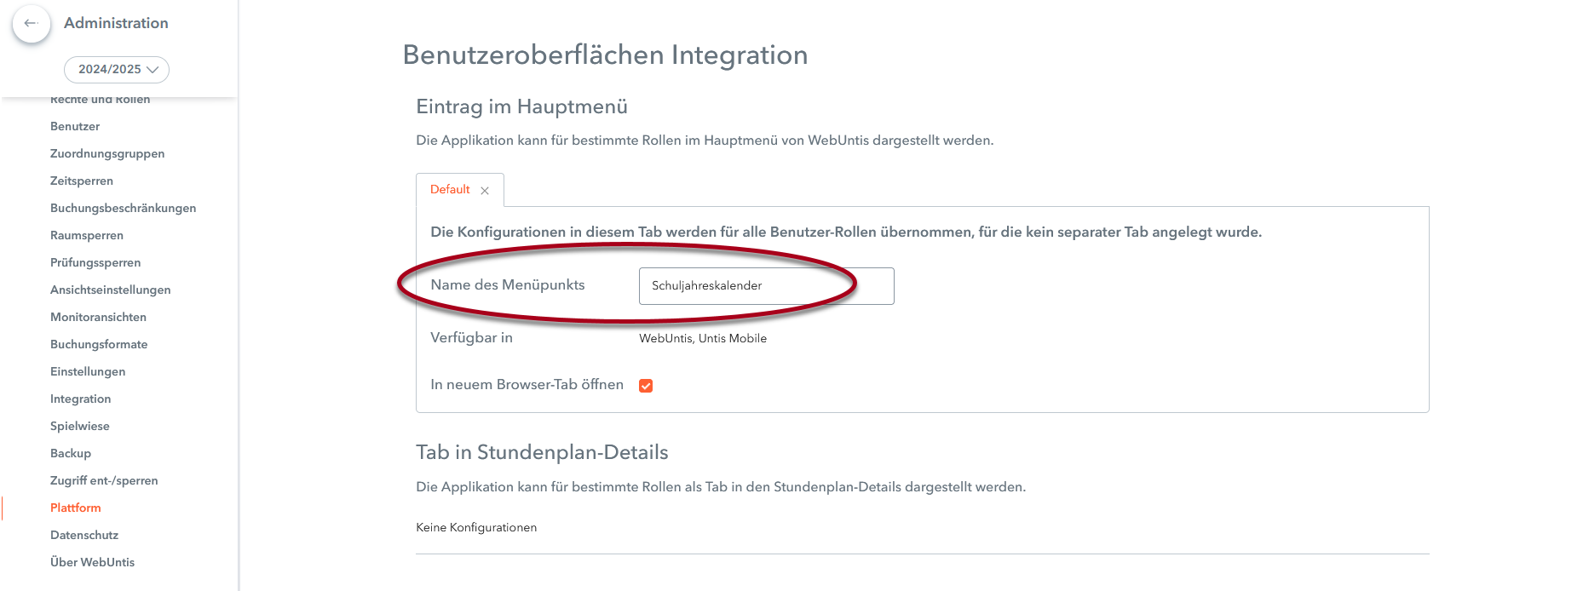
Task: Open Benutzer in the sidebar
Action: click(75, 126)
